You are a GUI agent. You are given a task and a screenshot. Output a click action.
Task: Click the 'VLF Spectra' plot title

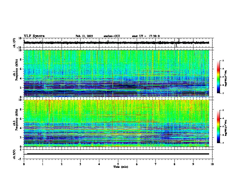tap(34, 36)
